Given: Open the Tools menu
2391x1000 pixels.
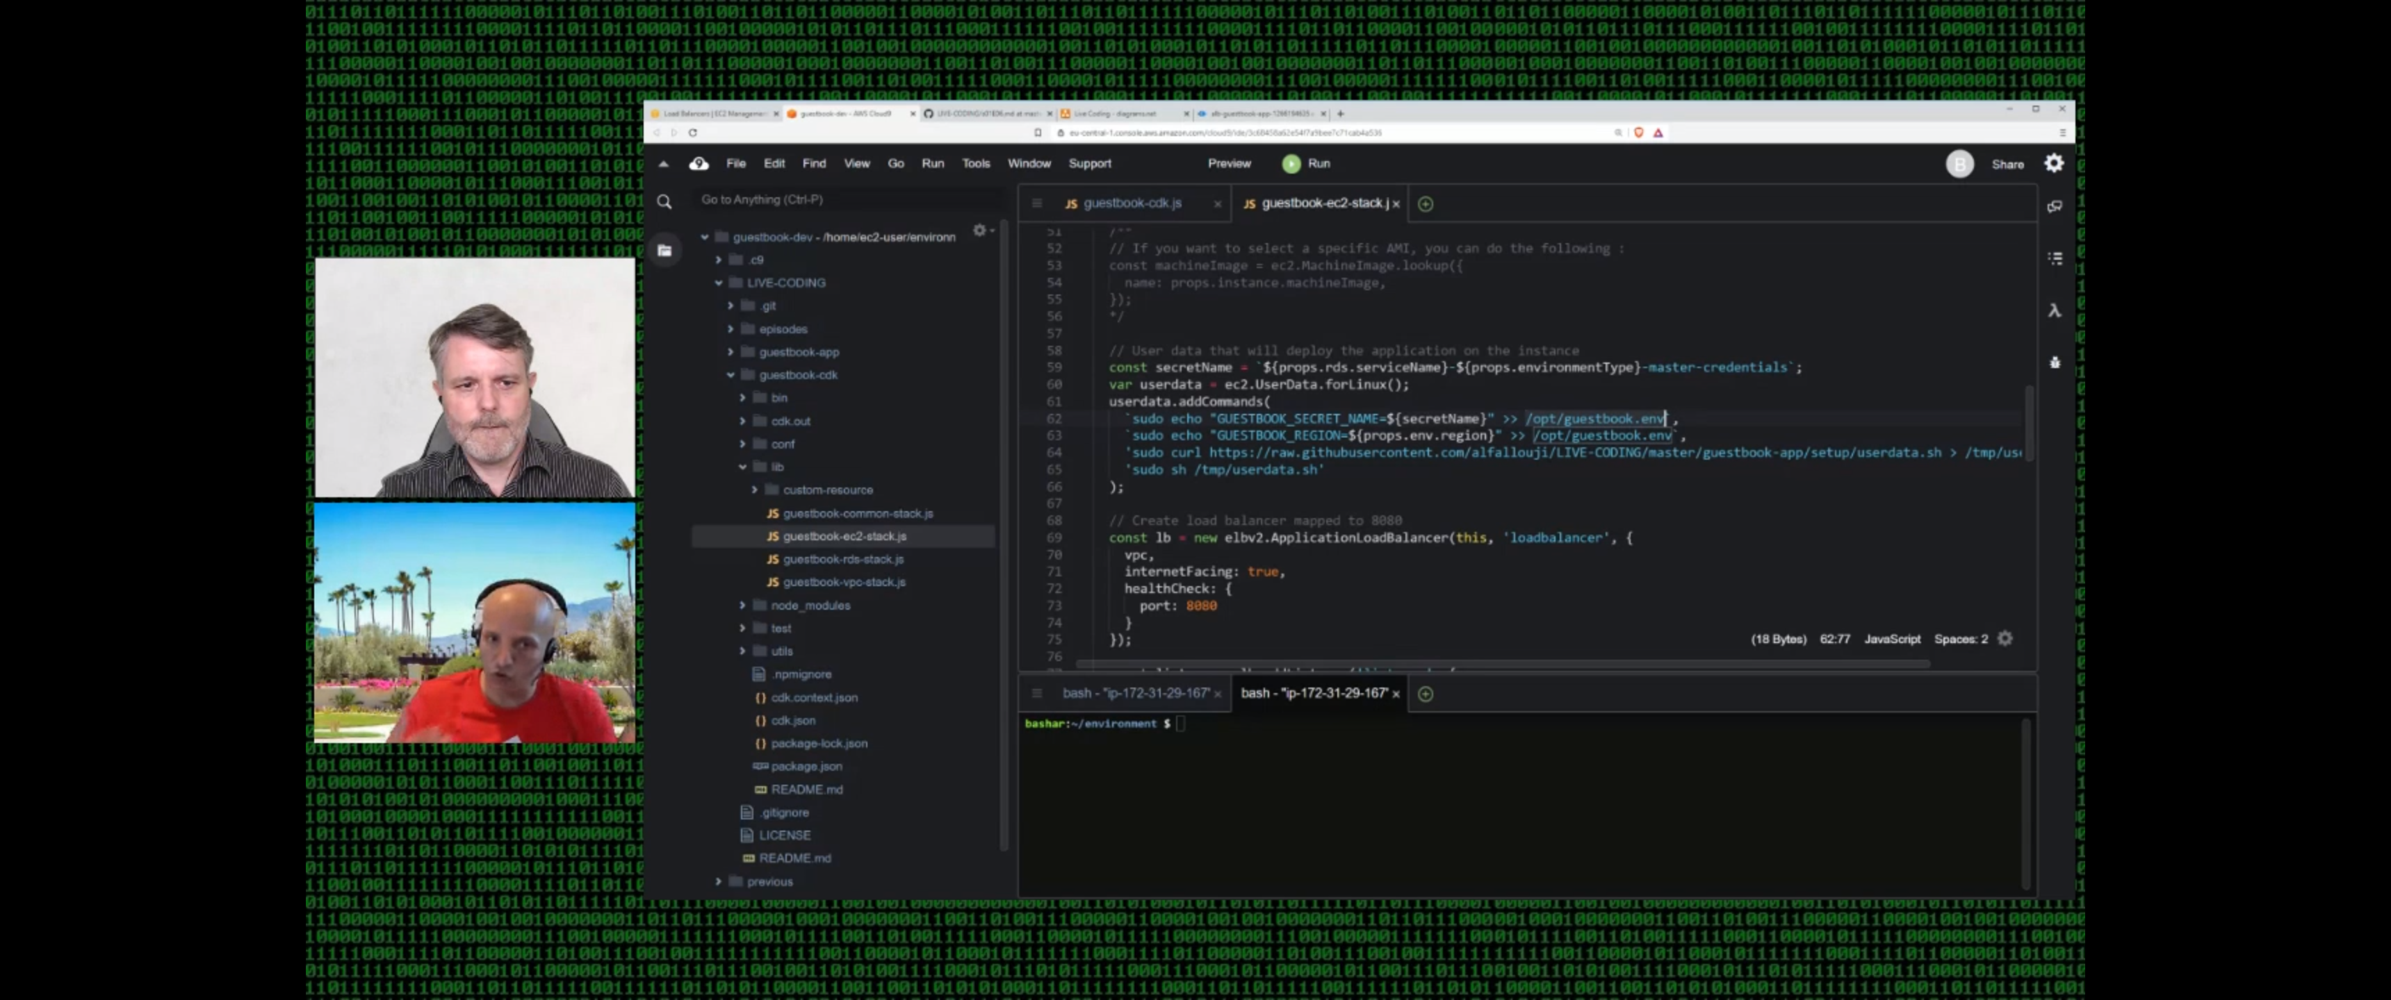Looking at the screenshot, I should click(976, 163).
